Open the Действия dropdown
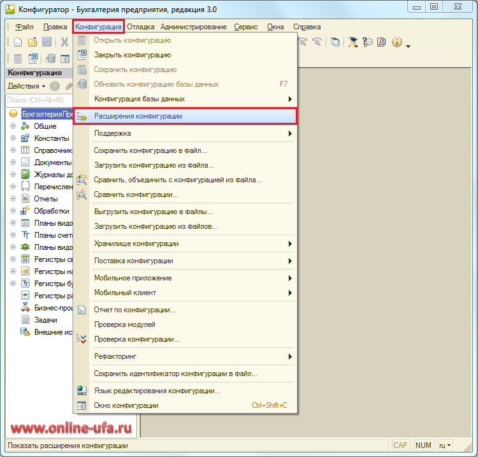Viewport: 478px width, 457px height. (26, 86)
